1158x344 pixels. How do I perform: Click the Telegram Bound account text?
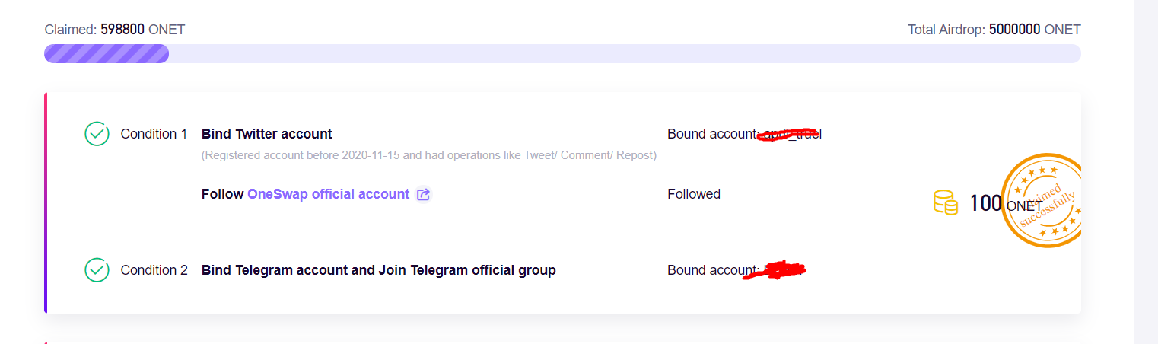point(736,270)
